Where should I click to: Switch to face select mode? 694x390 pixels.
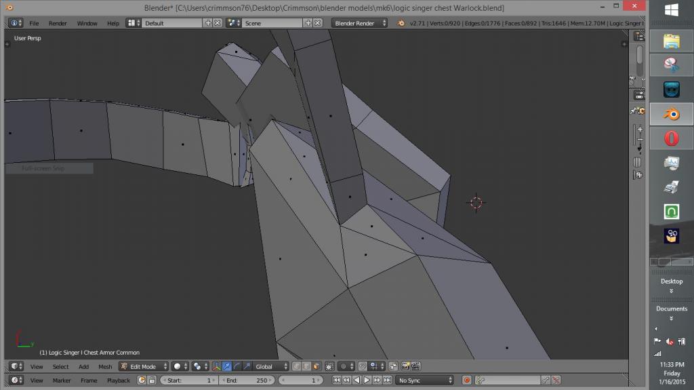[317, 366]
